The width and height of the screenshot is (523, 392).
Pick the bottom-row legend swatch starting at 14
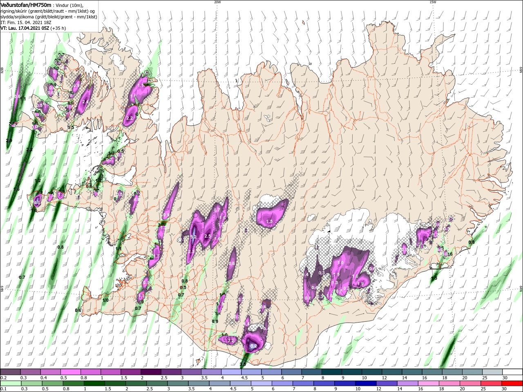coord(408,383)
